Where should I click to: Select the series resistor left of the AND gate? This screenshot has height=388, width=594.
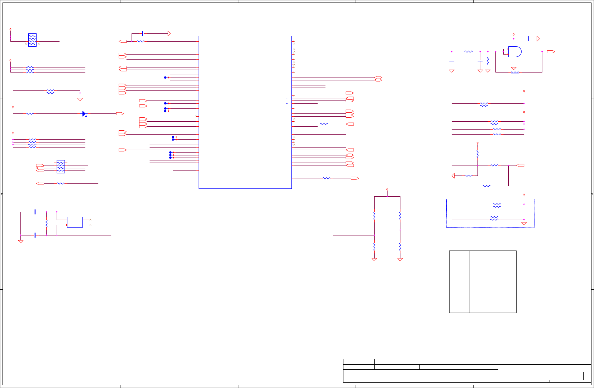(x=469, y=52)
